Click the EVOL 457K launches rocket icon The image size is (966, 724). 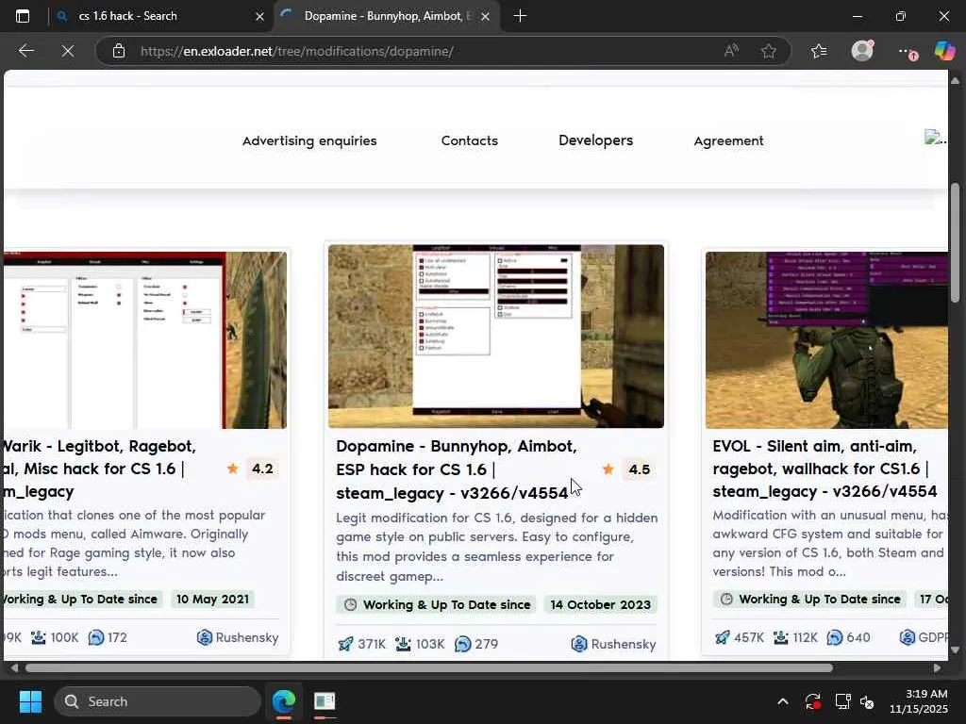coord(722,637)
